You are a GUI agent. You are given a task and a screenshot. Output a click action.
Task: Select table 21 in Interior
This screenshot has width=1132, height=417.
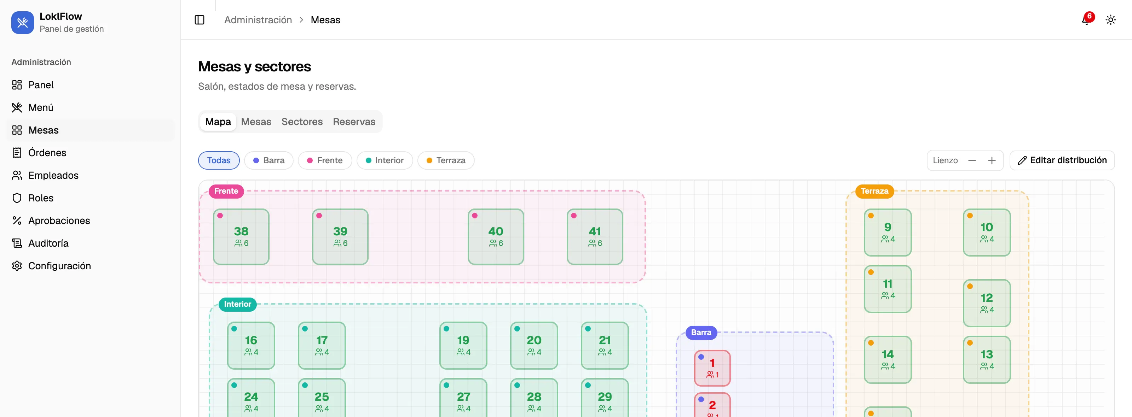tap(605, 346)
